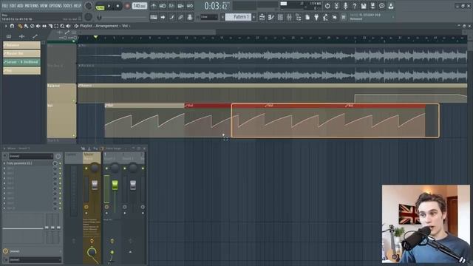Click the Playlist - Arrangement breadcrumb

(x=99, y=27)
